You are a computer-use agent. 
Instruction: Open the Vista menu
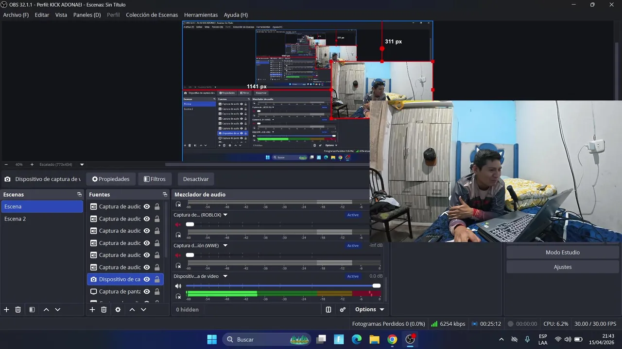click(61, 15)
